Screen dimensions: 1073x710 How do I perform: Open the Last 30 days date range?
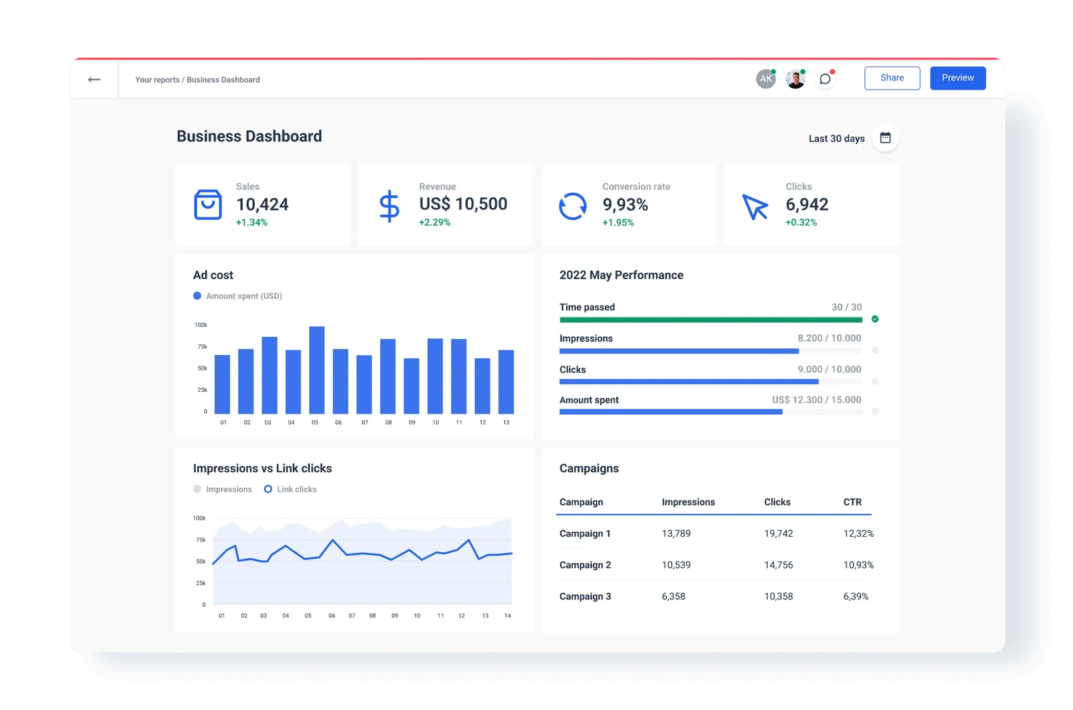tap(836, 138)
